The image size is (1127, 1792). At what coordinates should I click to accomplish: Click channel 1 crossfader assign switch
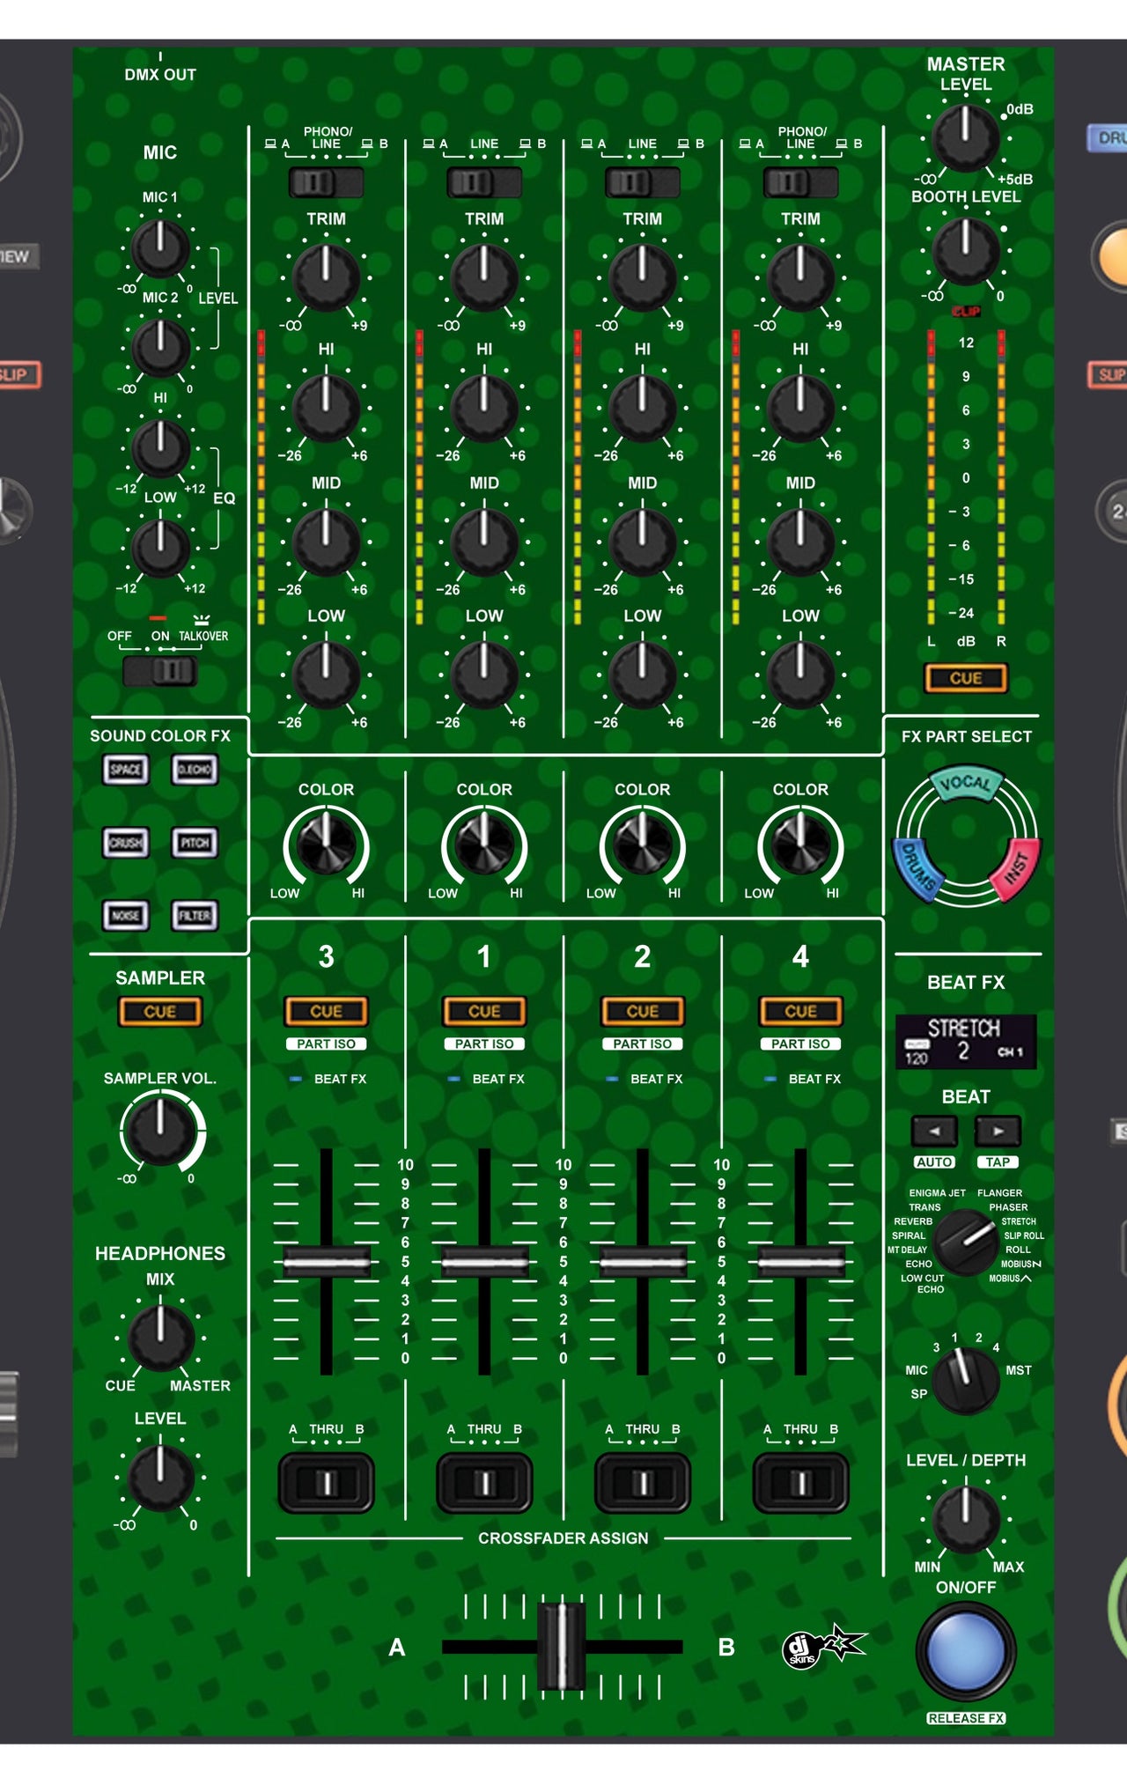pos(484,1483)
